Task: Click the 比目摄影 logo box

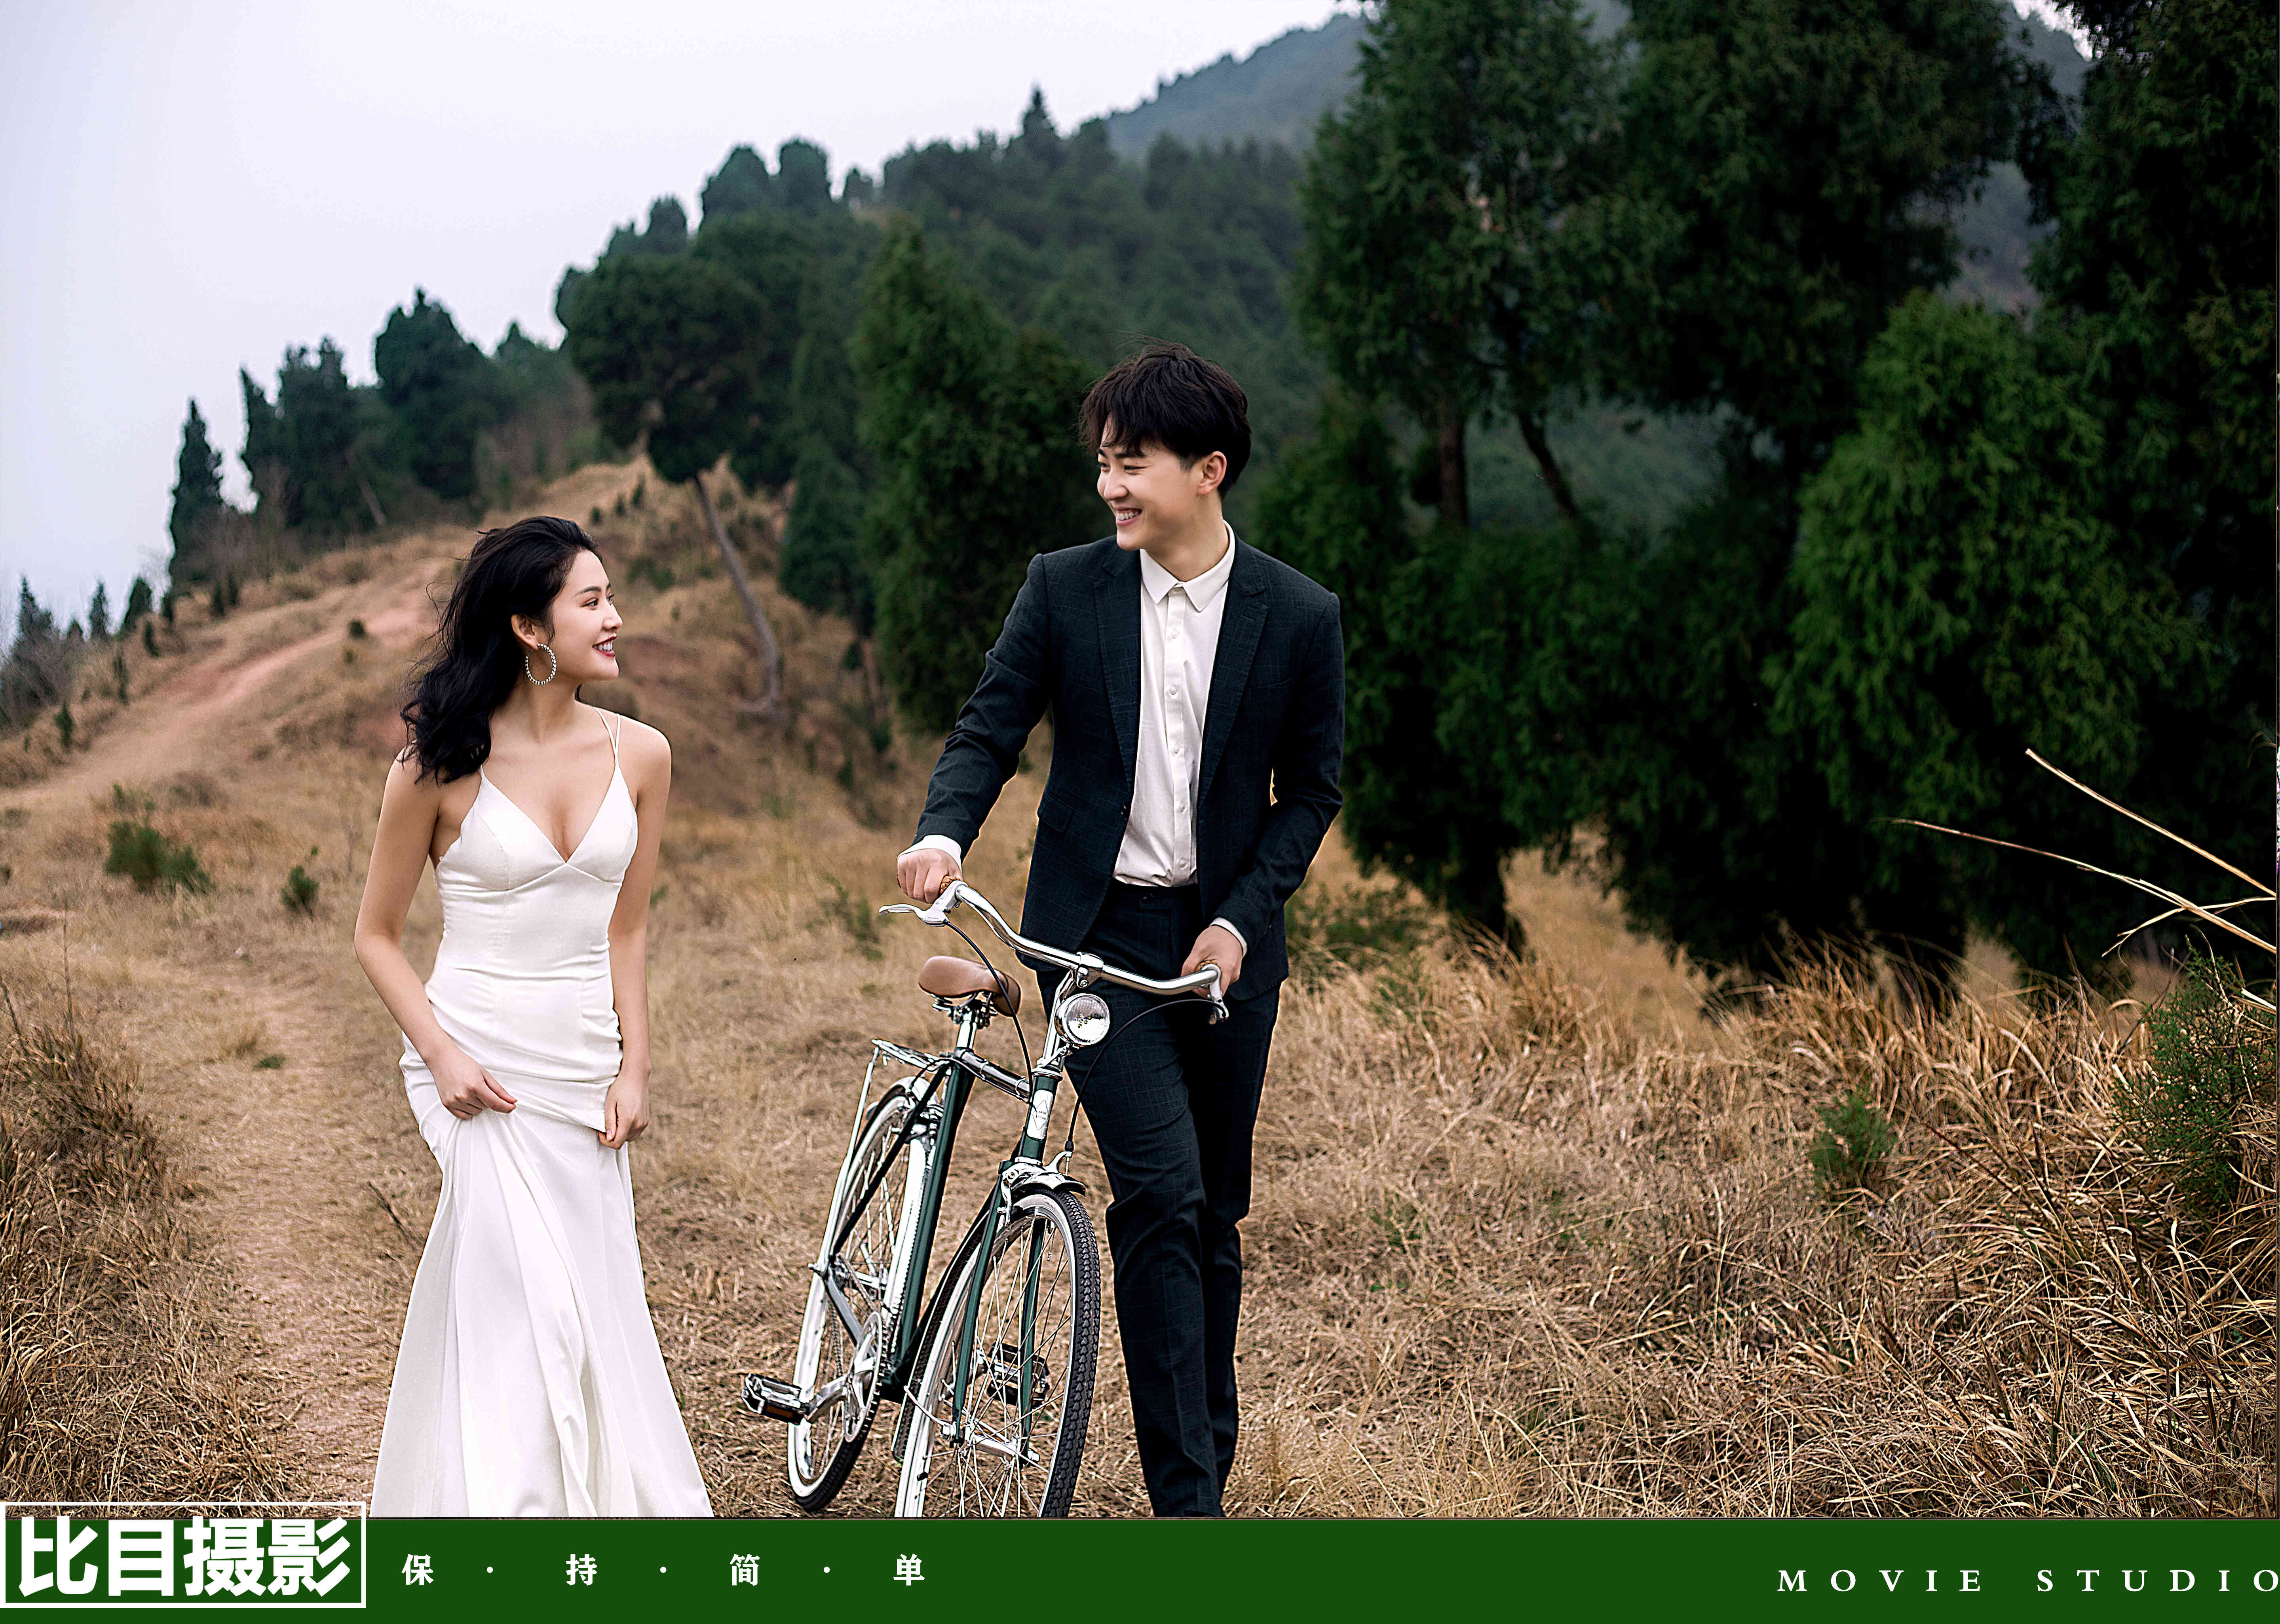Action: (183, 1555)
